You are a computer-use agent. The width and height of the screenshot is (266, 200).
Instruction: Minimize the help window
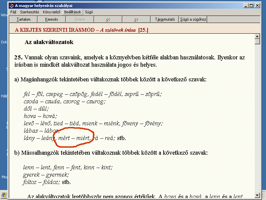click(246, 6)
